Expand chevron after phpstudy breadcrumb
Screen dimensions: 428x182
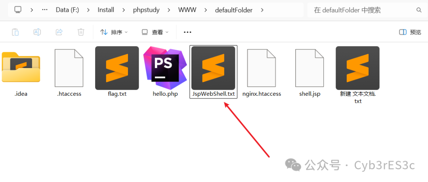[169, 10]
